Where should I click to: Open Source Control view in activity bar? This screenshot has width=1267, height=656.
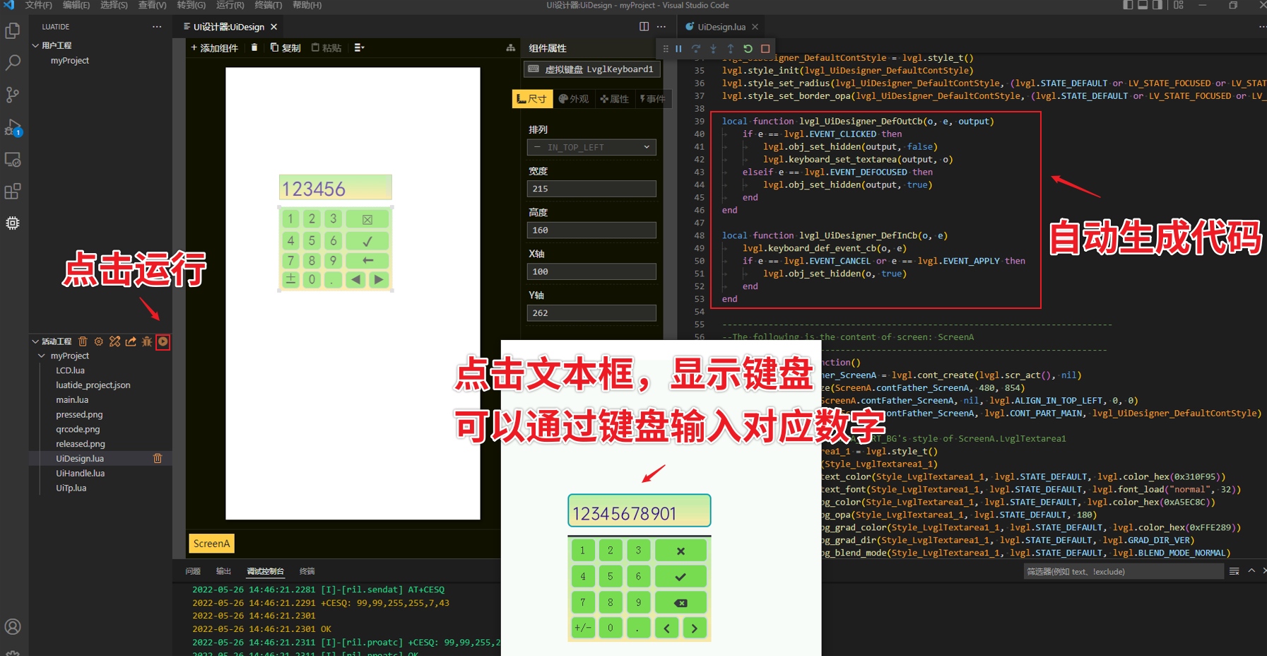click(13, 95)
